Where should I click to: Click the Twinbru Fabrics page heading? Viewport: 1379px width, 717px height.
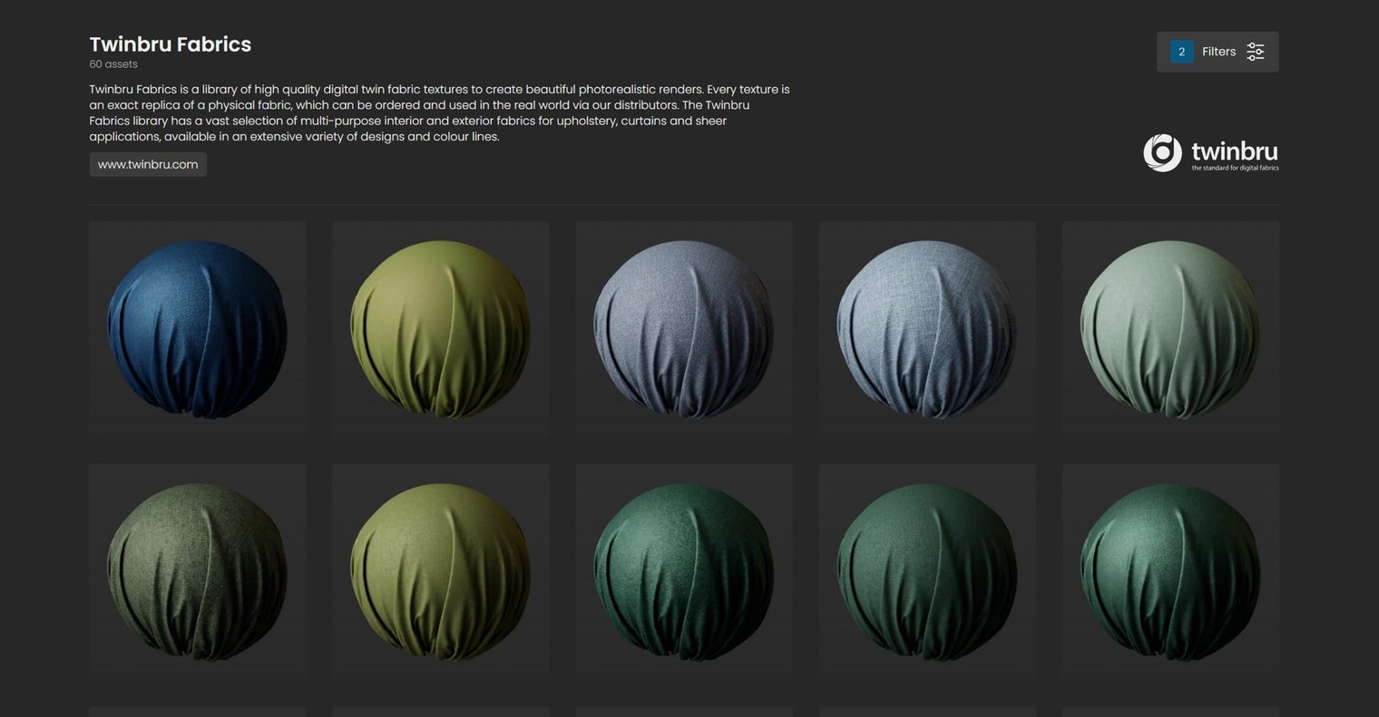[x=170, y=44]
